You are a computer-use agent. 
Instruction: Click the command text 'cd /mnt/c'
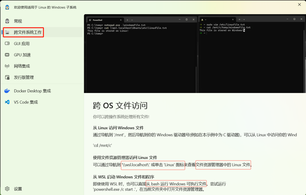(102, 145)
